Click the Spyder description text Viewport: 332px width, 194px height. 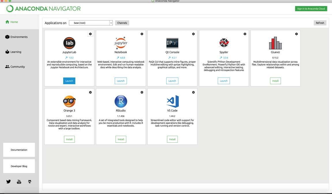click(224, 66)
